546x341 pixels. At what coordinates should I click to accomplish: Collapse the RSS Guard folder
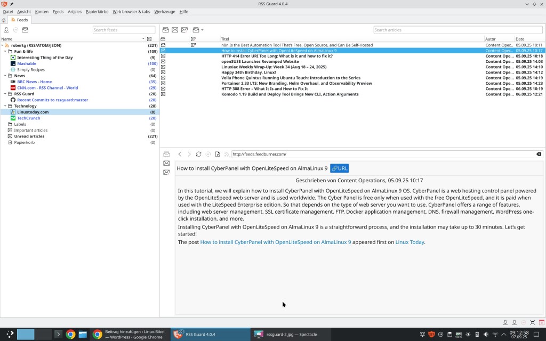click(x=5, y=94)
